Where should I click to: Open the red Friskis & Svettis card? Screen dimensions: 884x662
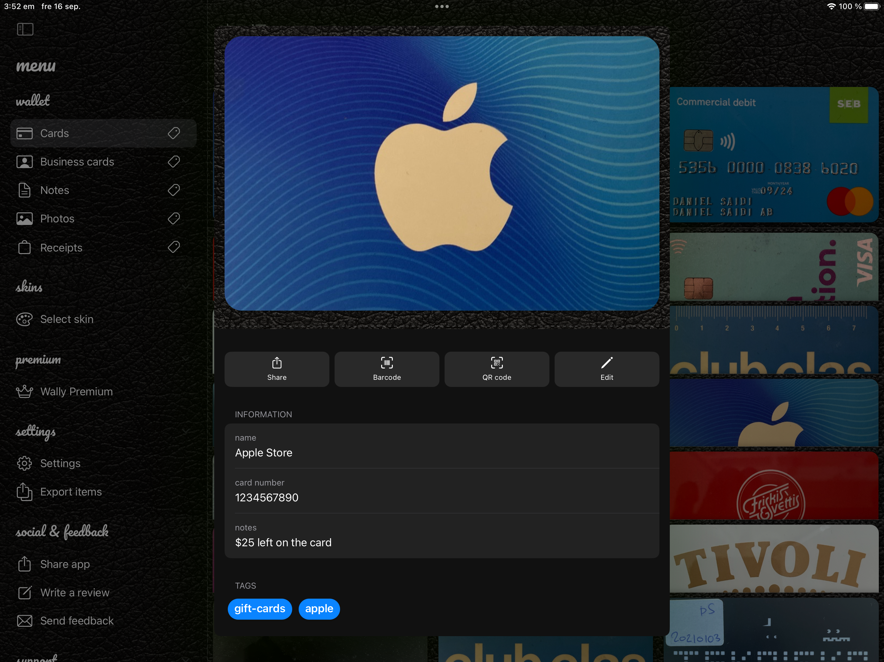pyautogui.click(x=774, y=486)
